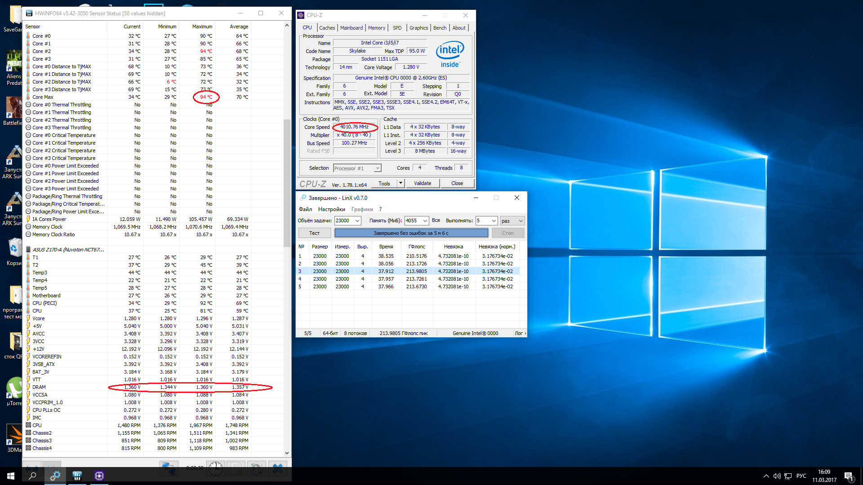
Task: Click the taskbar search magnifier icon
Action: click(x=32, y=476)
